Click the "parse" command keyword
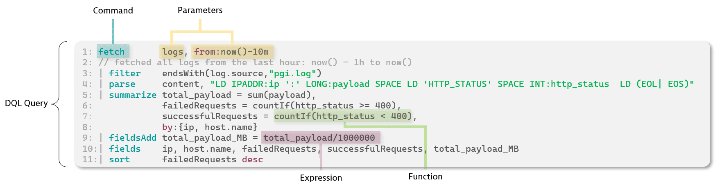722x188 pixels. tap(122, 84)
